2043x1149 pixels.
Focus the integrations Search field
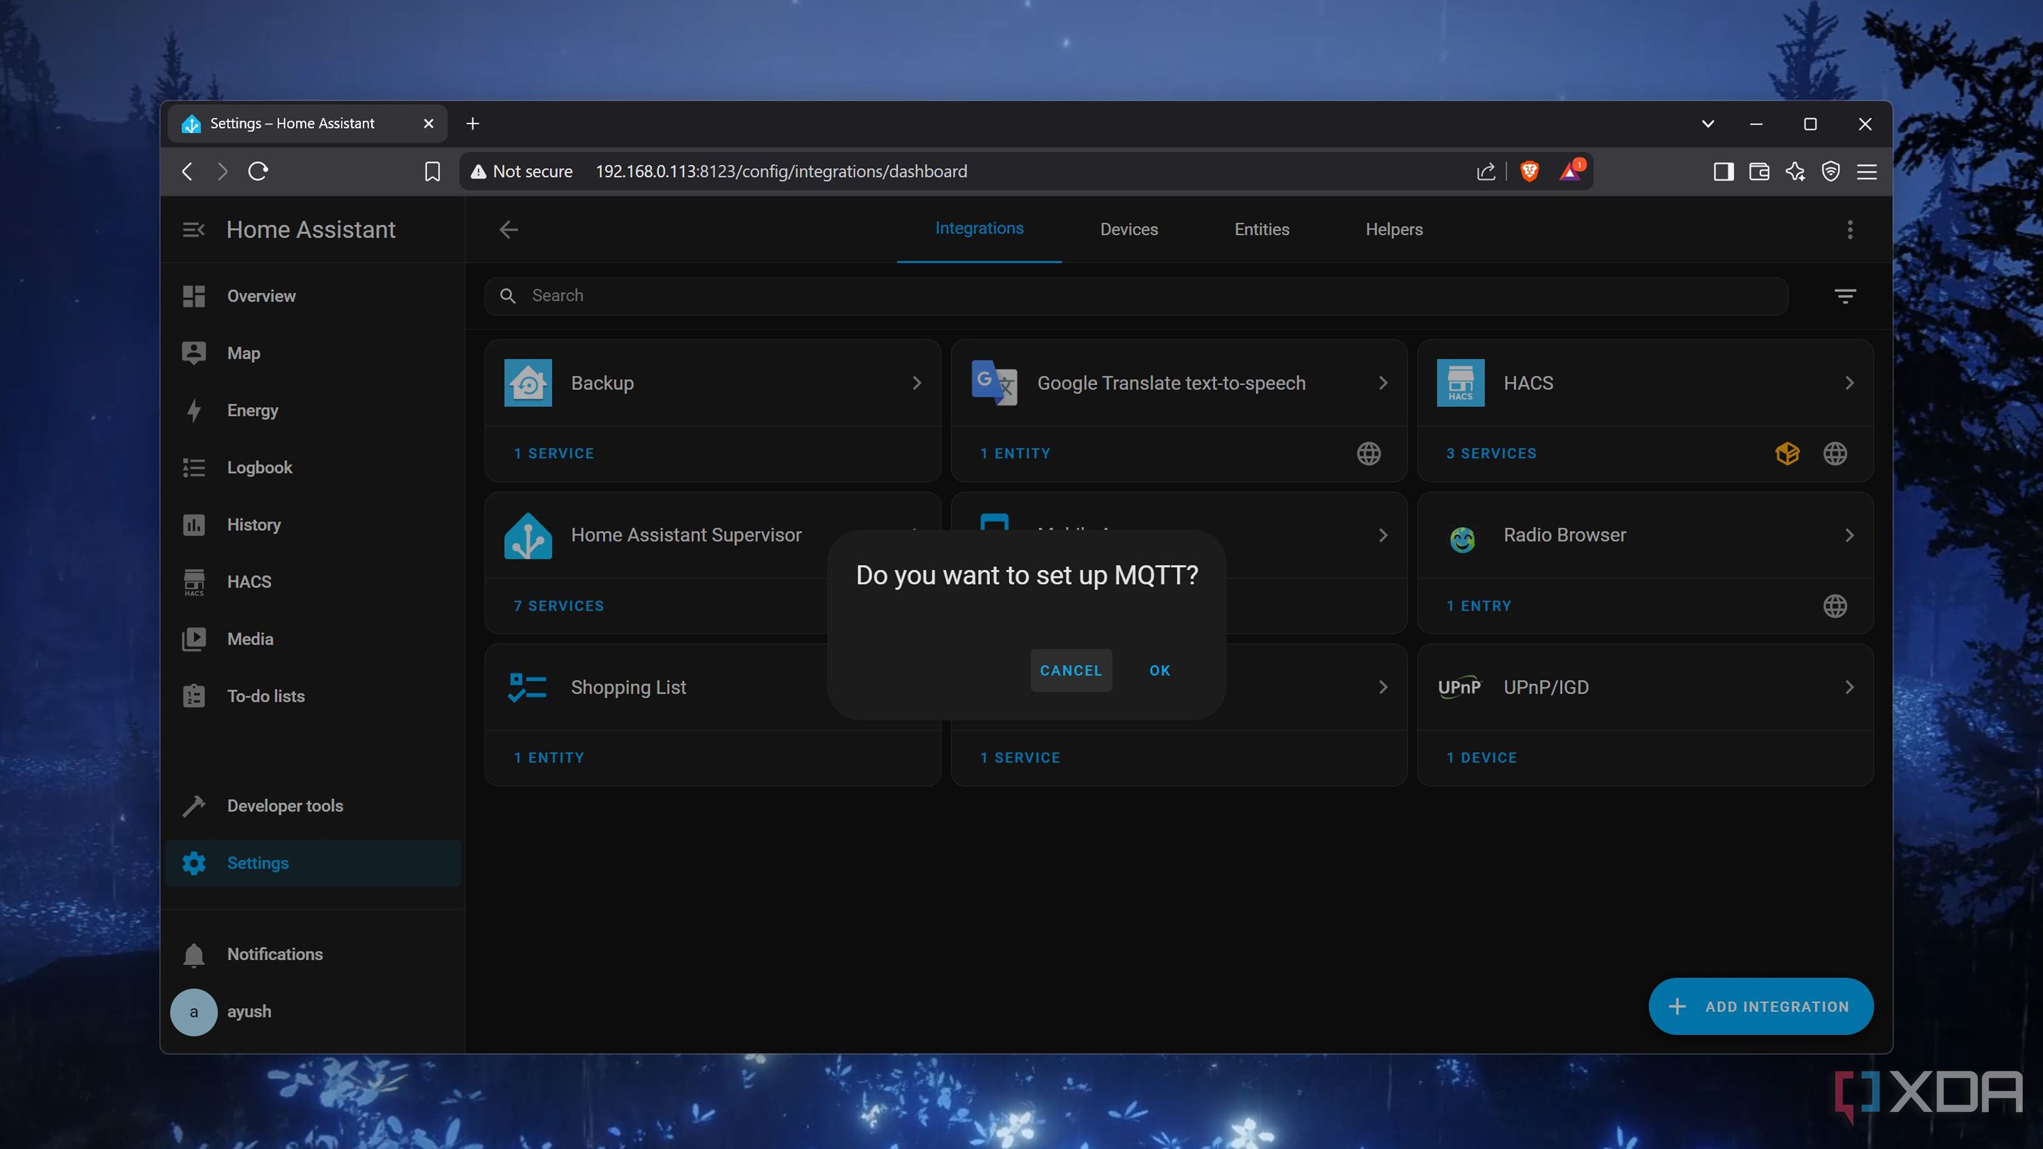click(x=1136, y=296)
